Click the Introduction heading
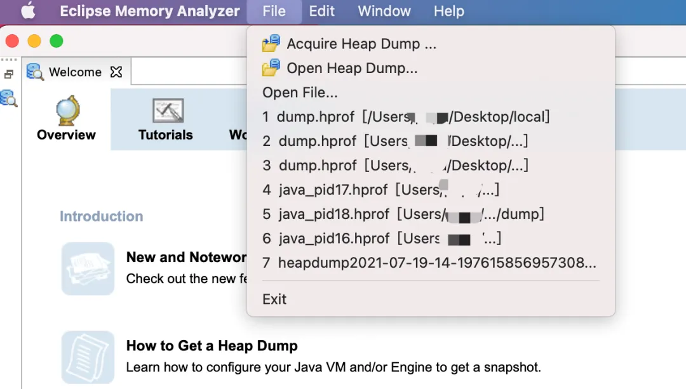The width and height of the screenshot is (686, 389). tap(102, 216)
